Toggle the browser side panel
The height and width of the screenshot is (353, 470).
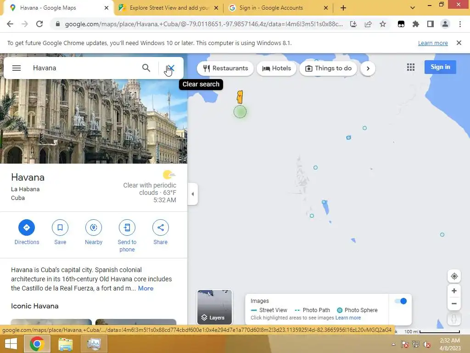(x=431, y=24)
